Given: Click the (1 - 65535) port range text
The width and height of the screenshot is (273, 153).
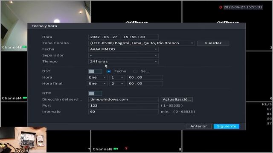Looking at the screenshot, I should tap(171, 105).
